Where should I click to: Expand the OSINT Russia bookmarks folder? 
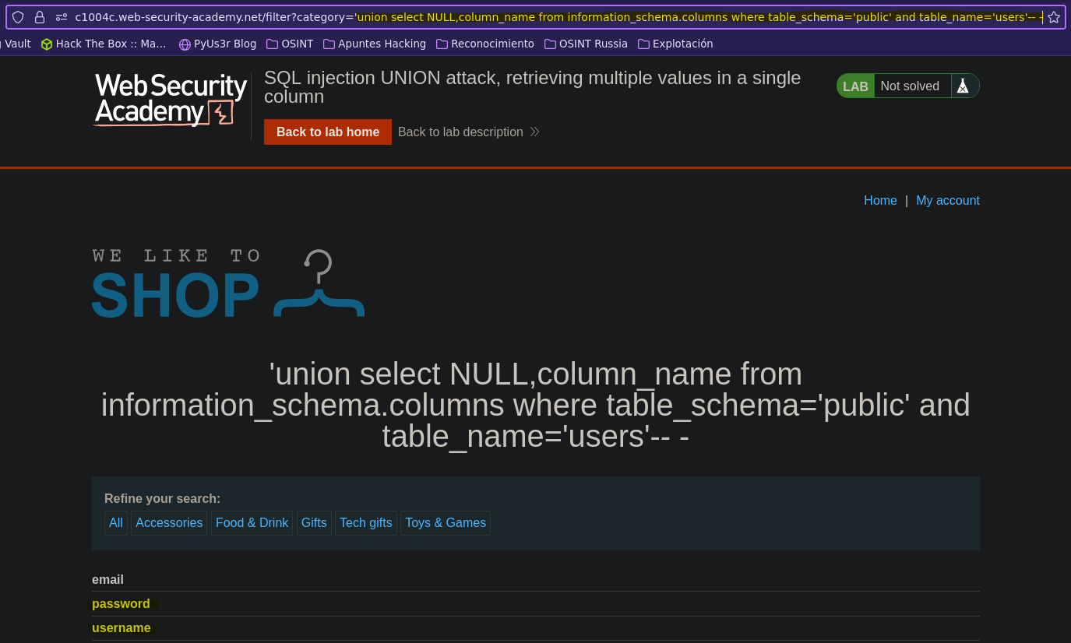click(x=585, y=44)
